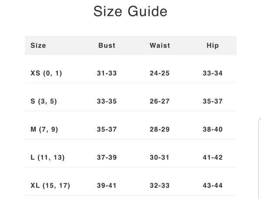The image size is (261, 199).
Task: Click the S waist value 26-27
Action: point(160,102)
